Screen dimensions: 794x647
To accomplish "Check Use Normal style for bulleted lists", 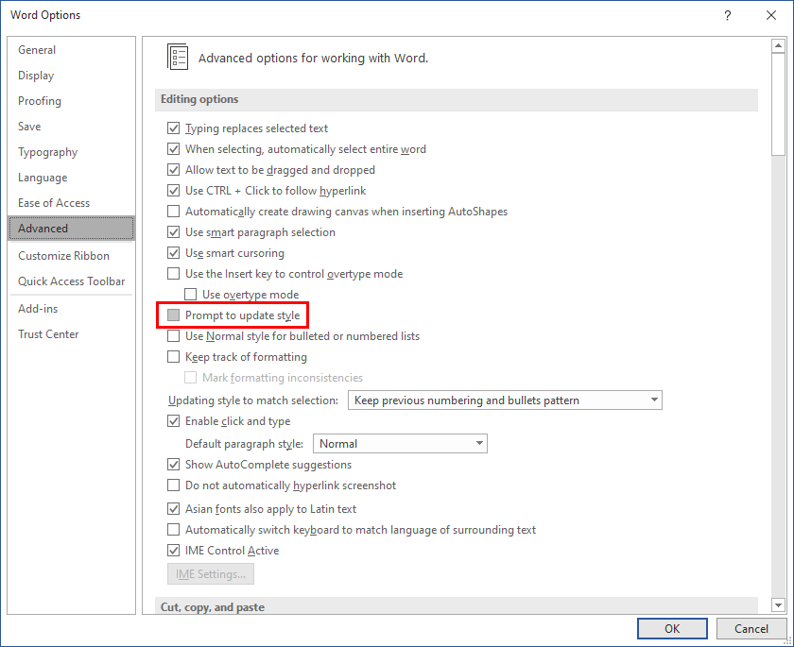I will tap(173, 336).
